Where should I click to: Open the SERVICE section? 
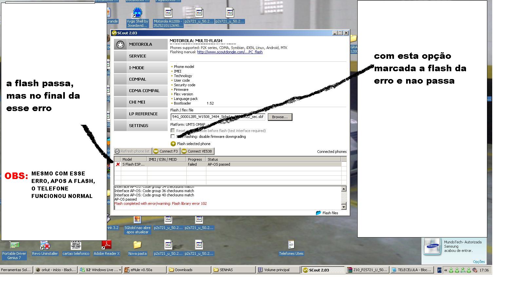click(141, 56)
